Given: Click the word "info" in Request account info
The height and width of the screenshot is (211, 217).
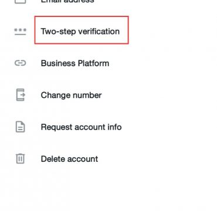Looking at the screenshot, I should pos(114,127).
